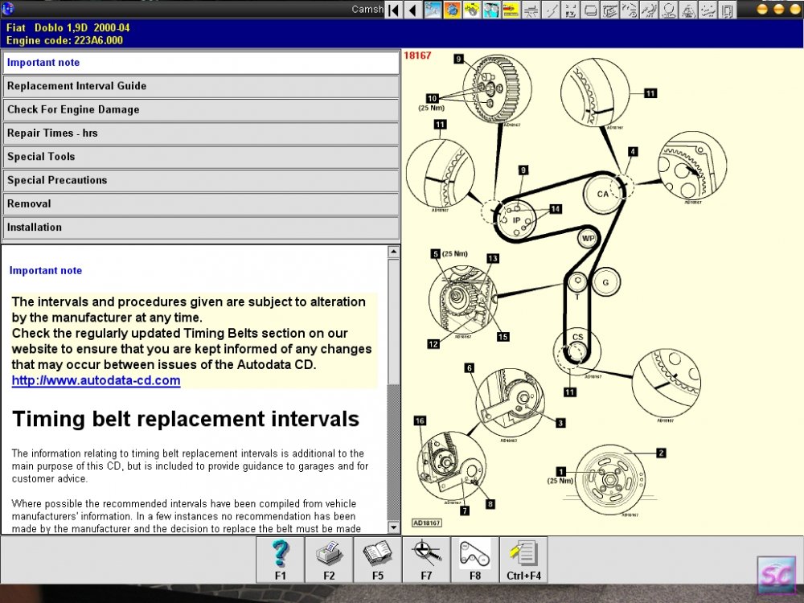This screenshot has width=804, height=603.
Task: Open the Installation procedure section
Action: 200,228
